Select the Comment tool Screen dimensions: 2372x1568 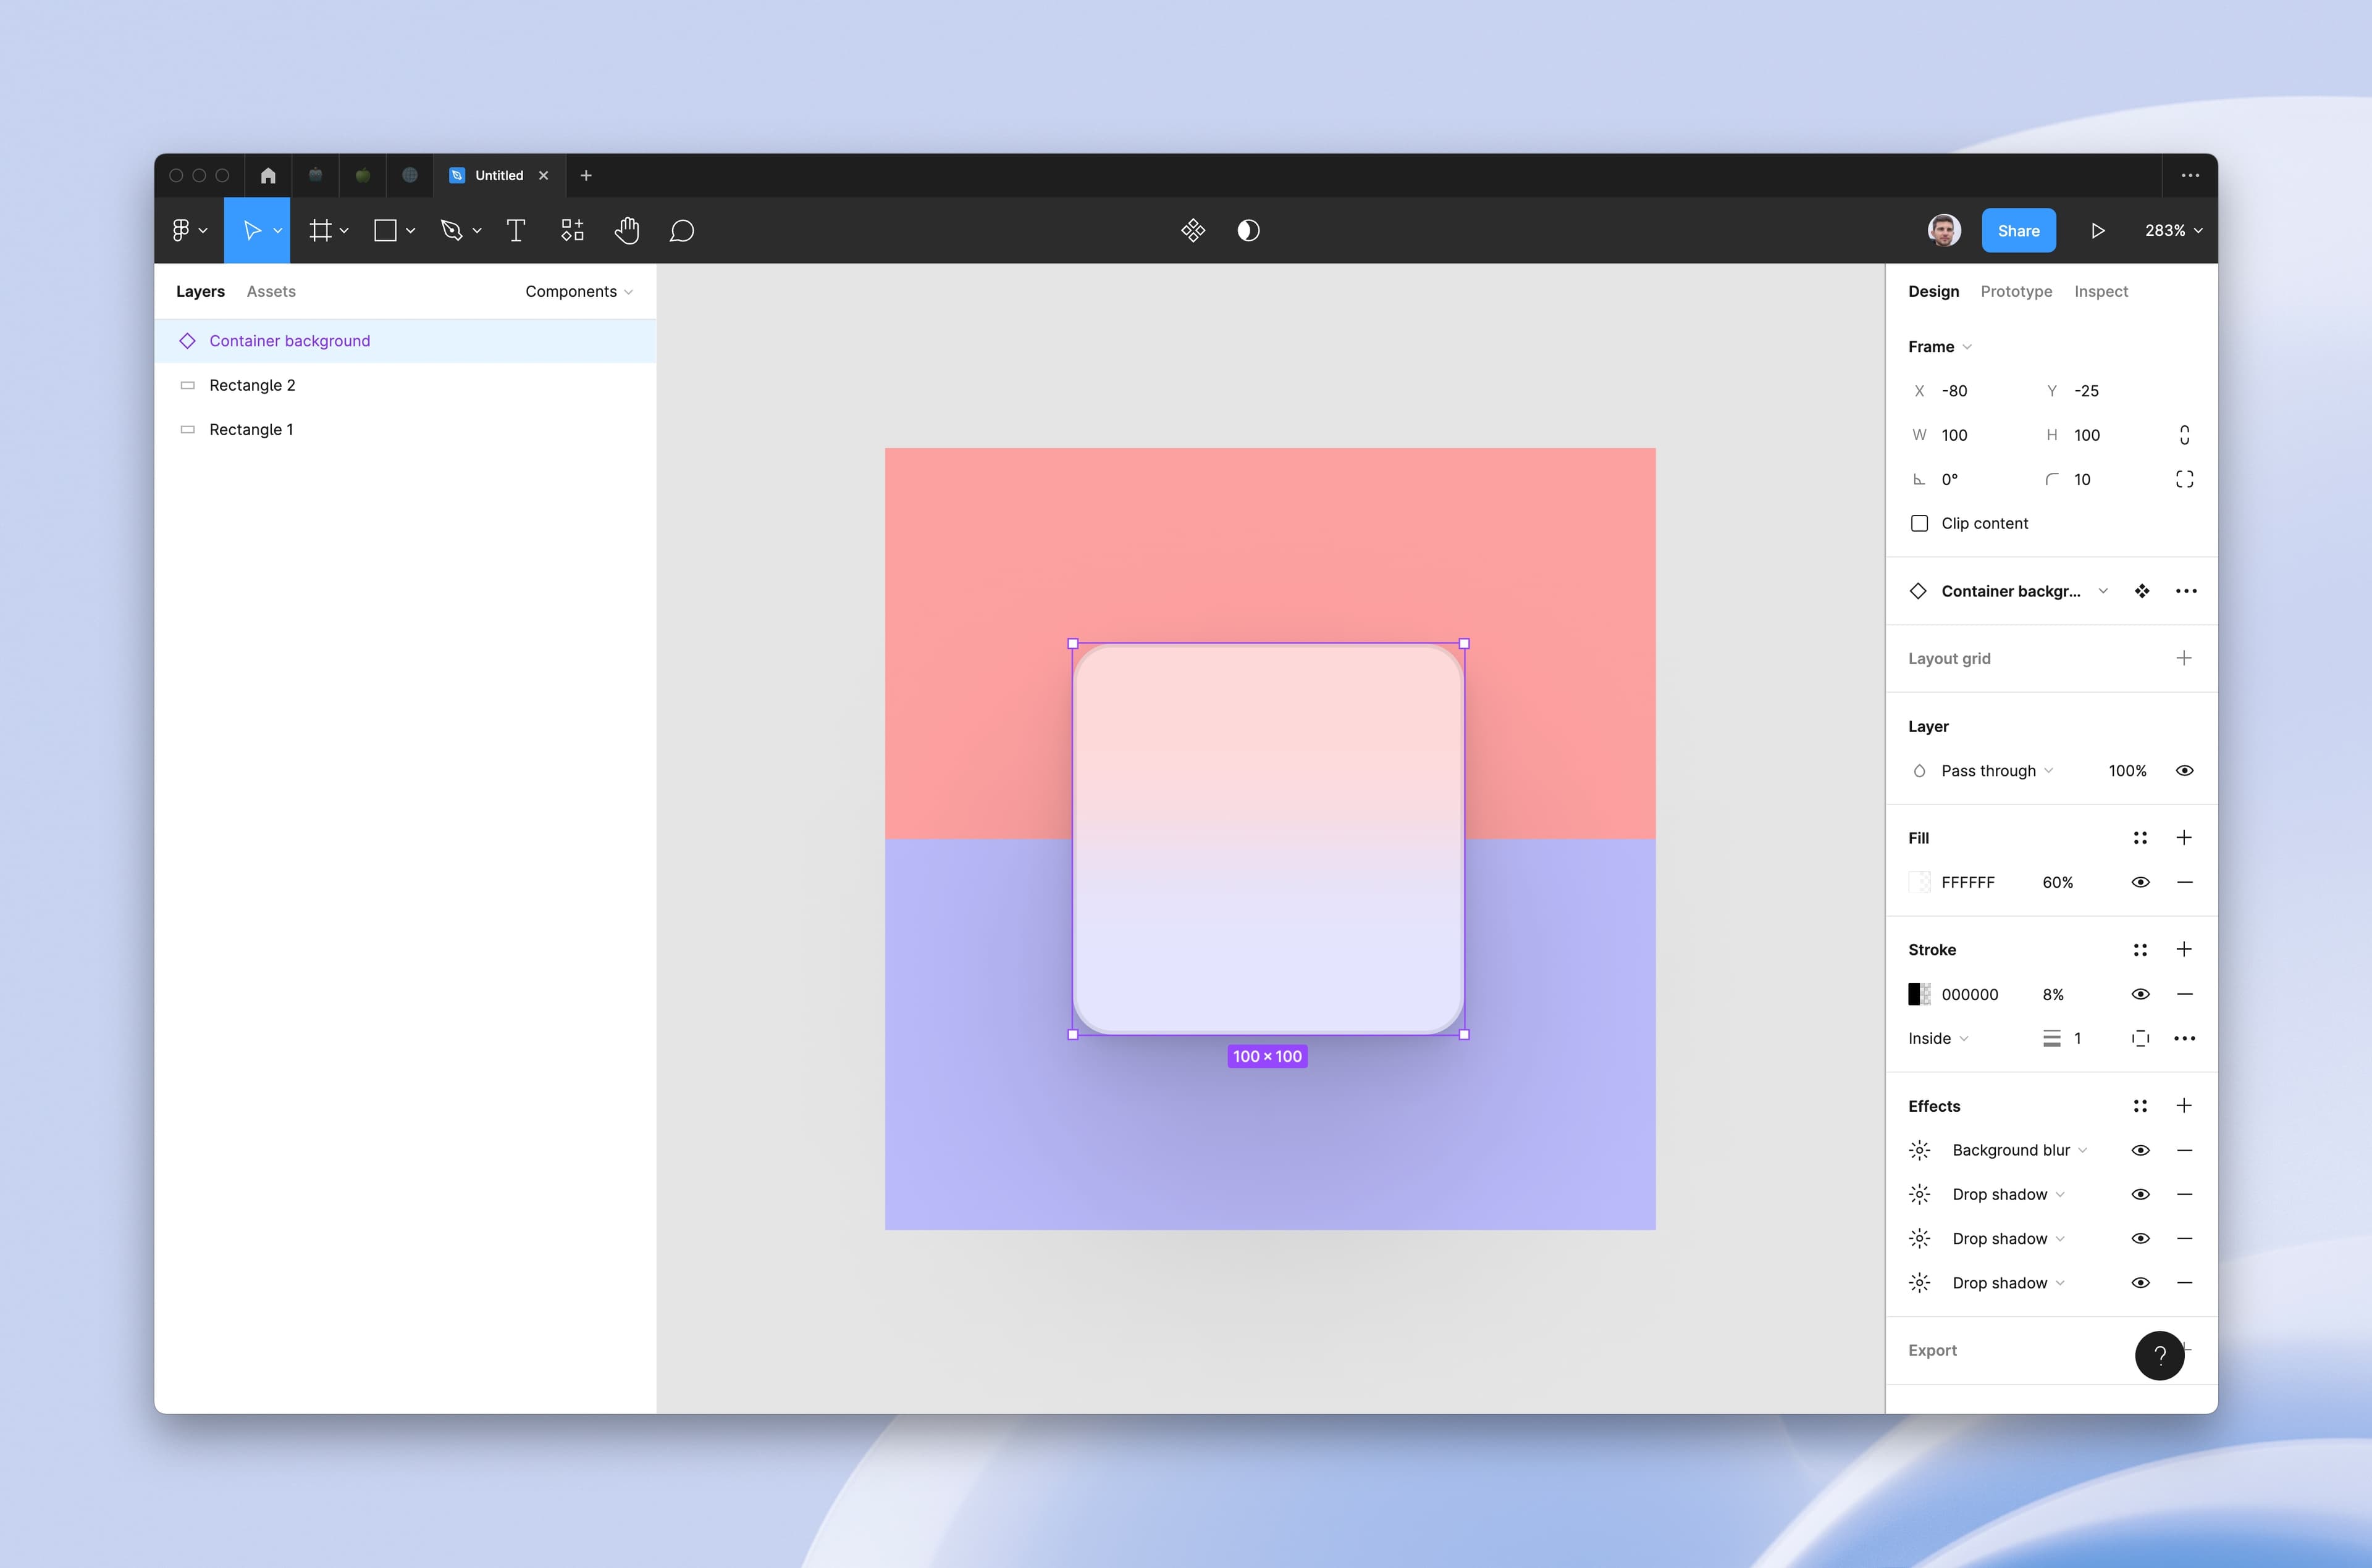(681, 231)
